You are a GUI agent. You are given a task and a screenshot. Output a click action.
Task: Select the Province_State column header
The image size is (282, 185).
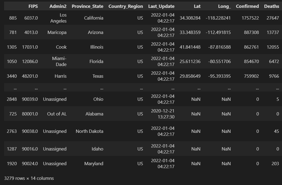[x=87, y=6]
